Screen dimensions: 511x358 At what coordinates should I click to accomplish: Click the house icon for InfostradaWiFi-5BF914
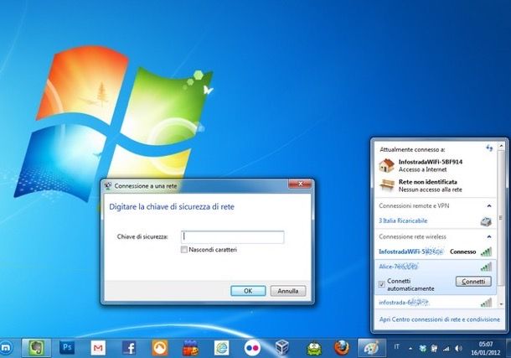[x=387, y=165]
